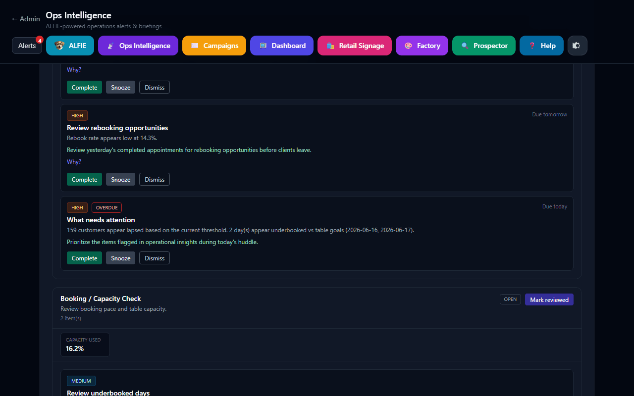Click the MEDIUM priority badge

[81, 381]
